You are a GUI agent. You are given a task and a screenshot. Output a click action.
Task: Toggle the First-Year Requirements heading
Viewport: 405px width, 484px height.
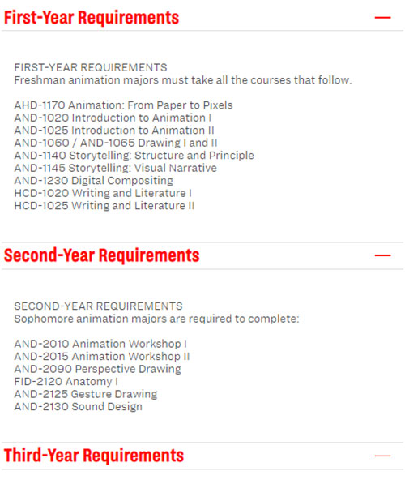tap(92, 17)
